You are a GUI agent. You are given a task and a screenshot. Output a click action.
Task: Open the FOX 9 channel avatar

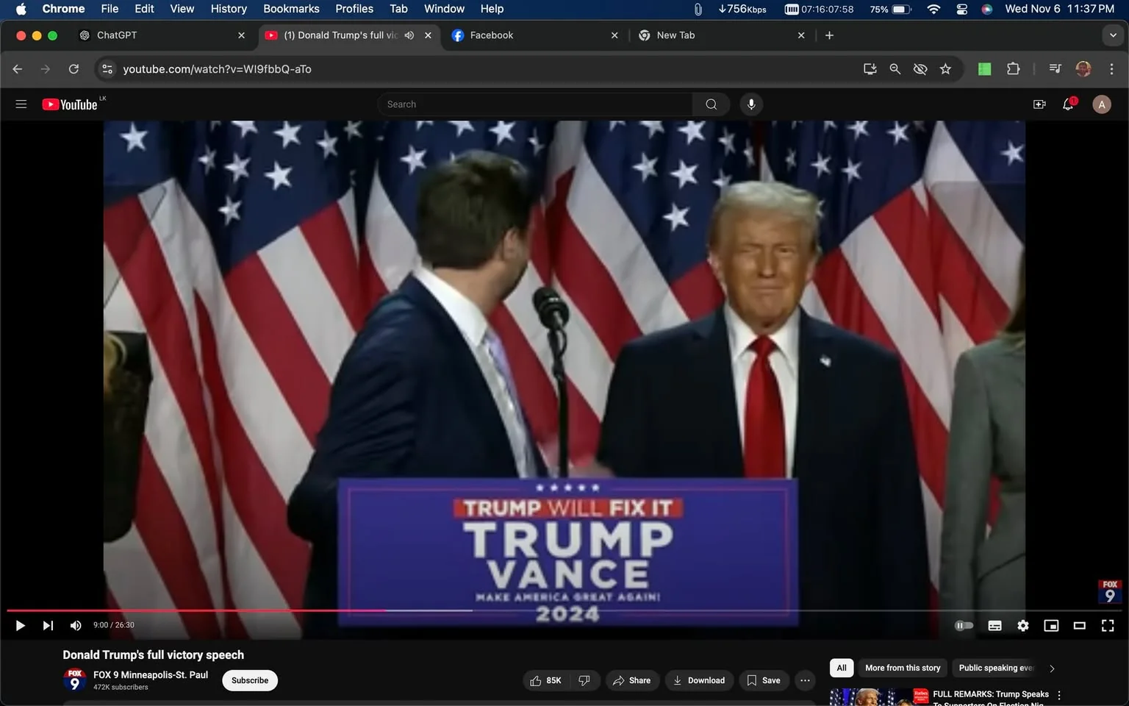pos(74,680)
